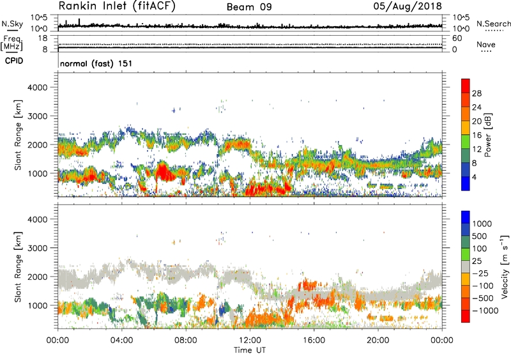Click the '60' Nave axis tick

pos(457,38)
